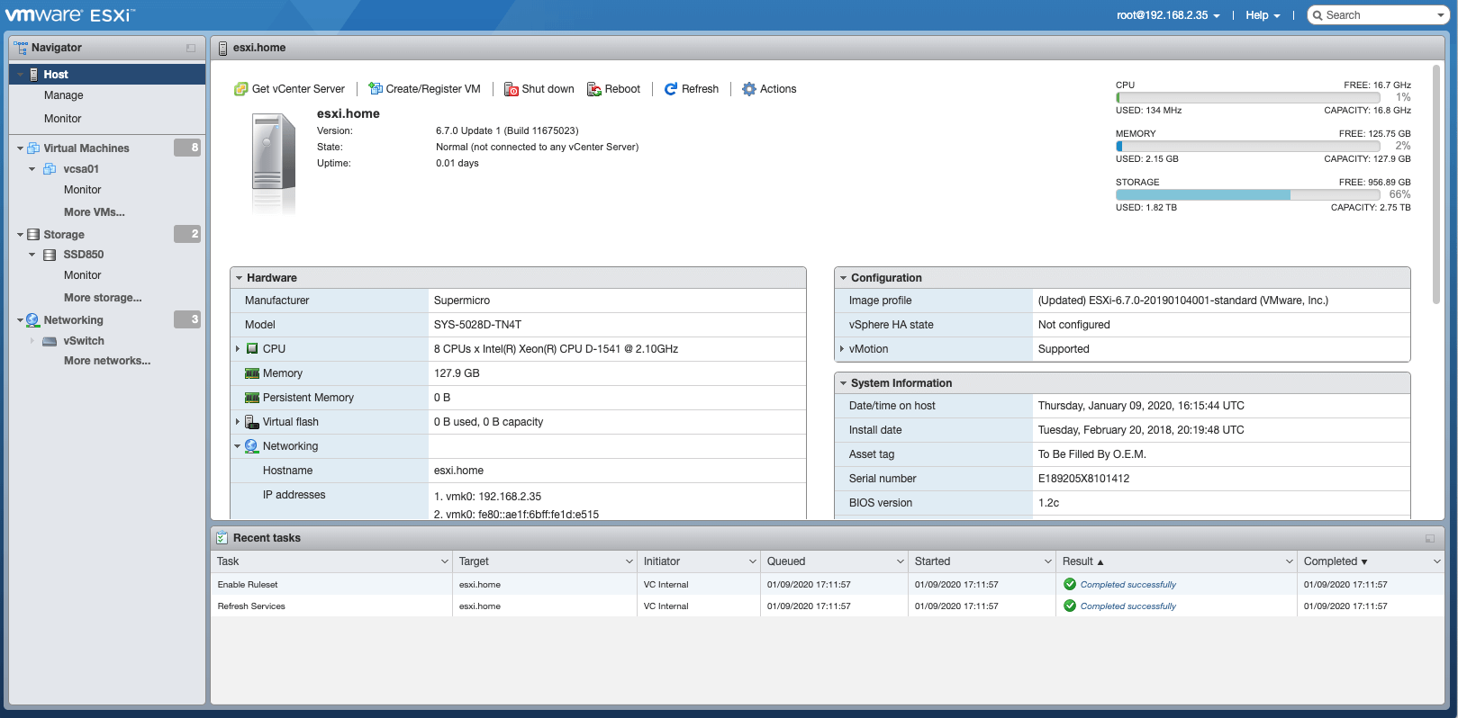The height and width of the screenshot is (718, 1458).
Task: Click the Memory usage bar
Action: 1248,146
